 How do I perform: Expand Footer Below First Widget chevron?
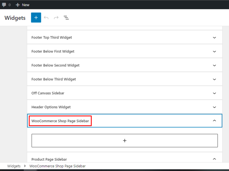click(x=214, y=52)
